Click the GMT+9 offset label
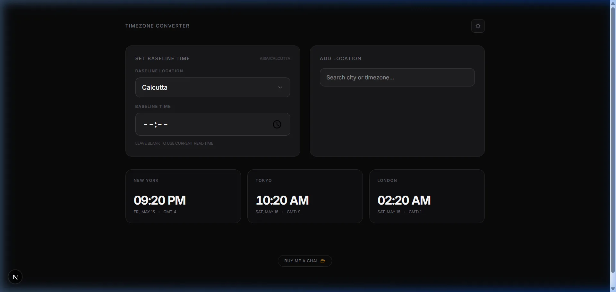 coord(294,212)
